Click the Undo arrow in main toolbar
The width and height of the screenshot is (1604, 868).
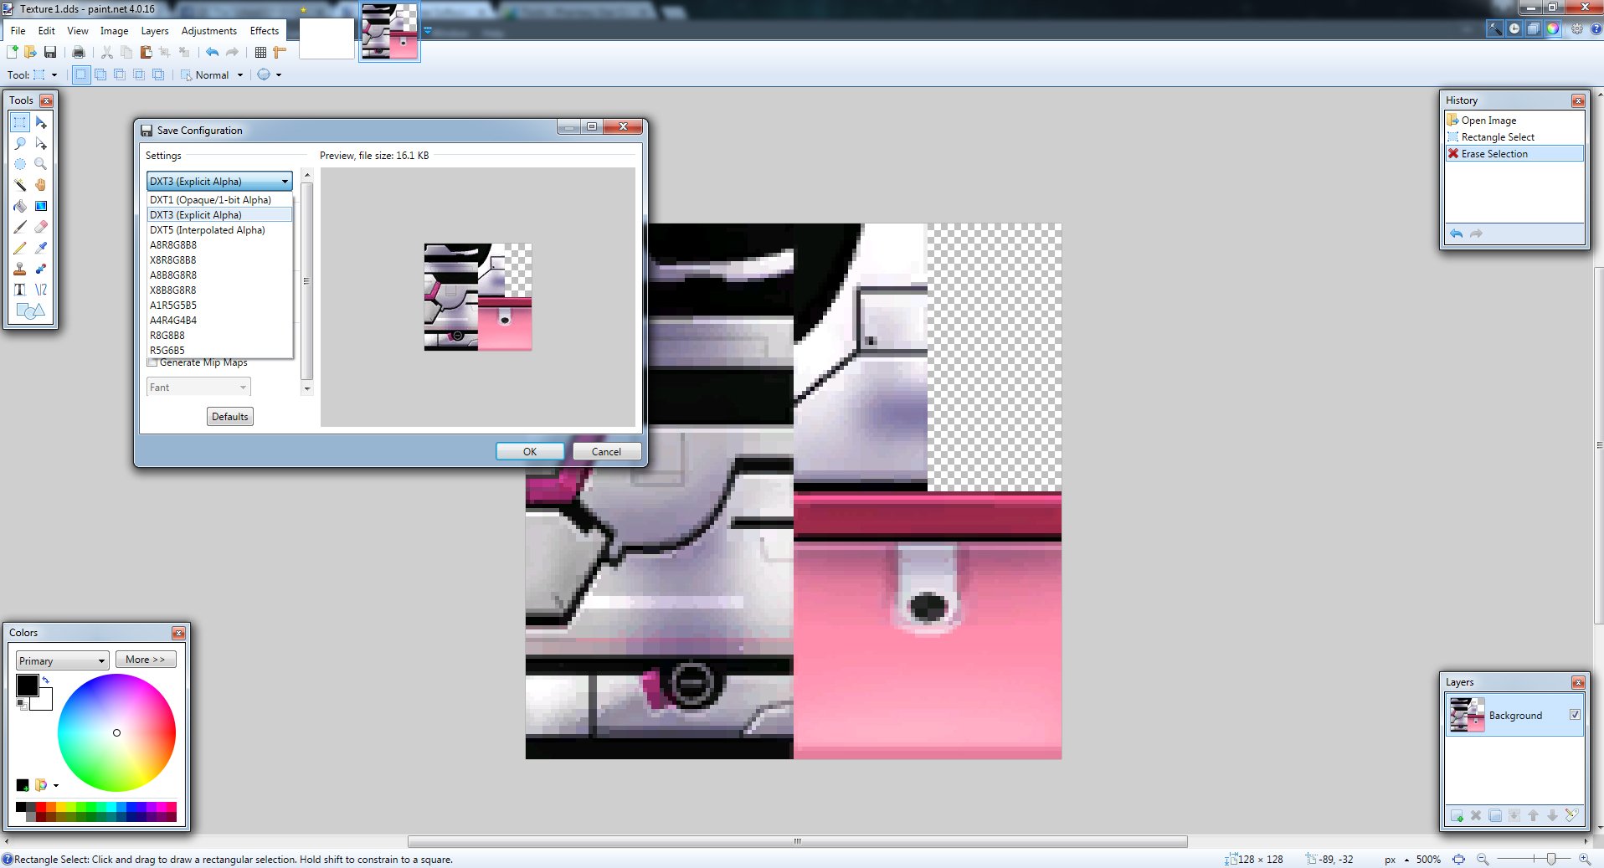tap(213, 52)
